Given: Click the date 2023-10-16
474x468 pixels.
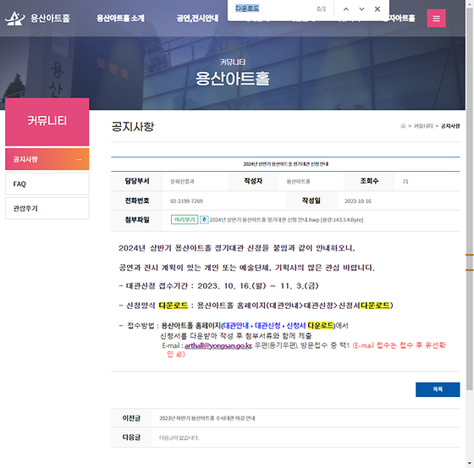Looking at the screenshot, I should click(x=358, y=201).
